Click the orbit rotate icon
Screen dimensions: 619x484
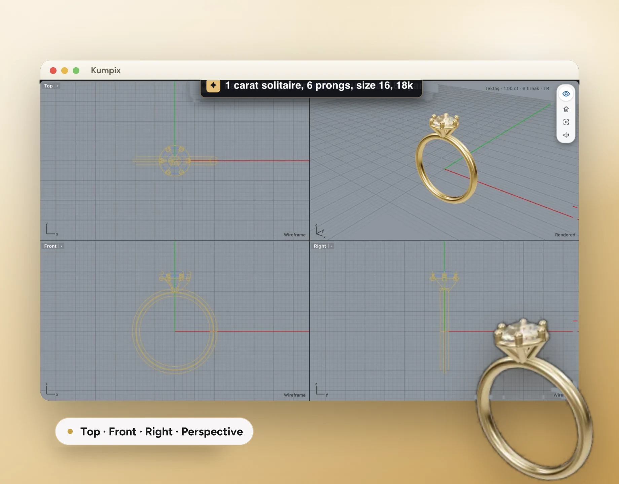point(566,135)
